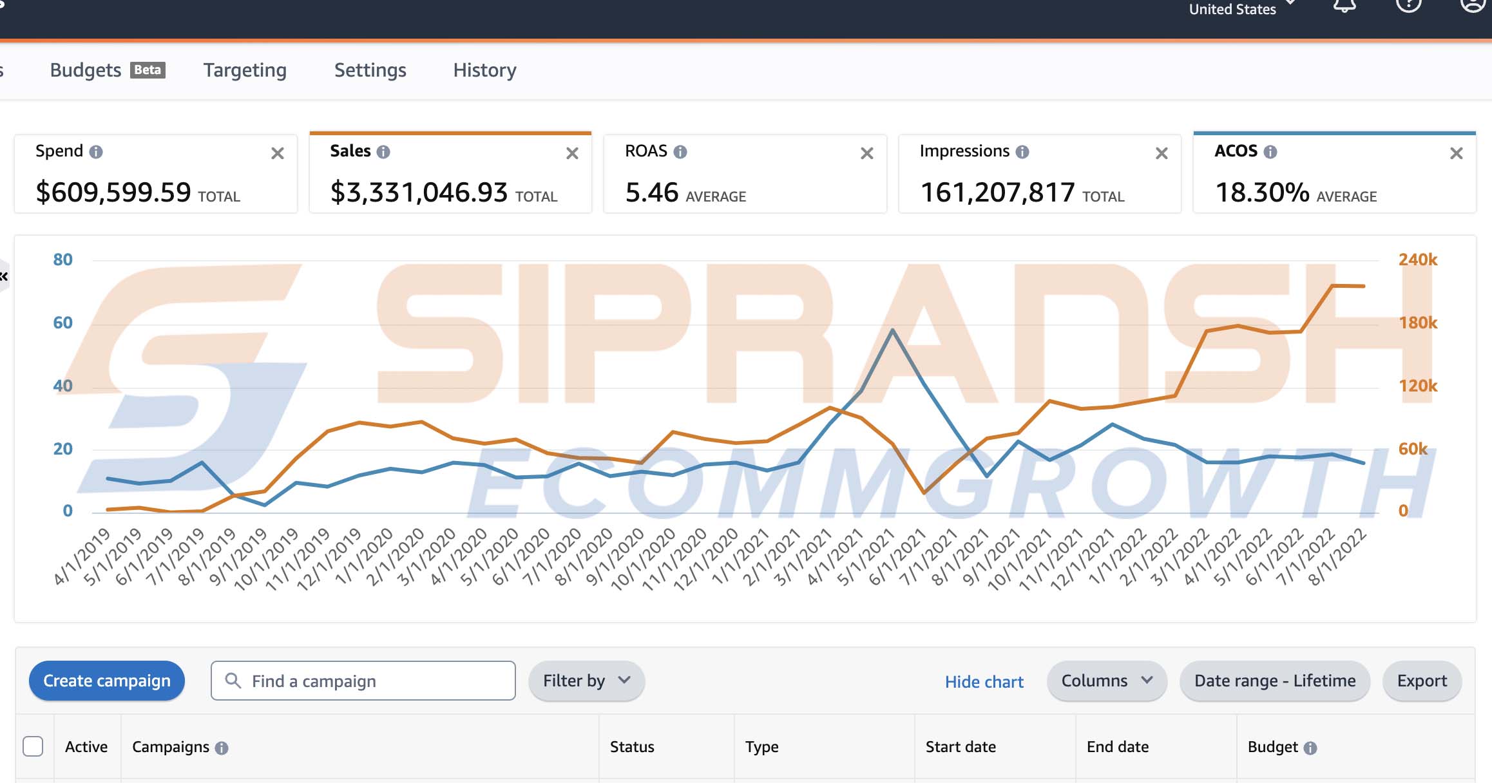
Task: Click the ROAS info icon
Action: click(x=680, y=152)
